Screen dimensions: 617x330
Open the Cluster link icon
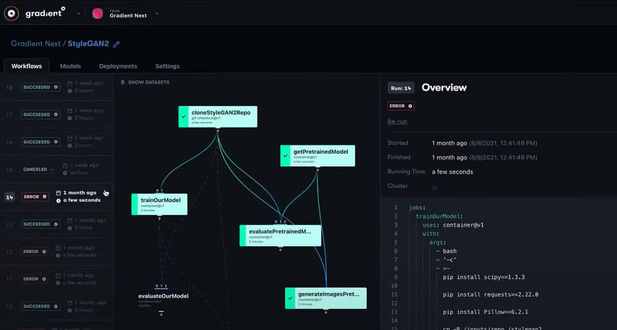435,188
